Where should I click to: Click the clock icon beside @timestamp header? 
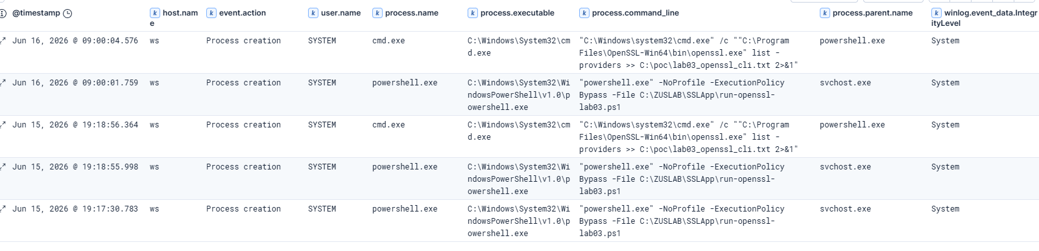pos(67,13)
